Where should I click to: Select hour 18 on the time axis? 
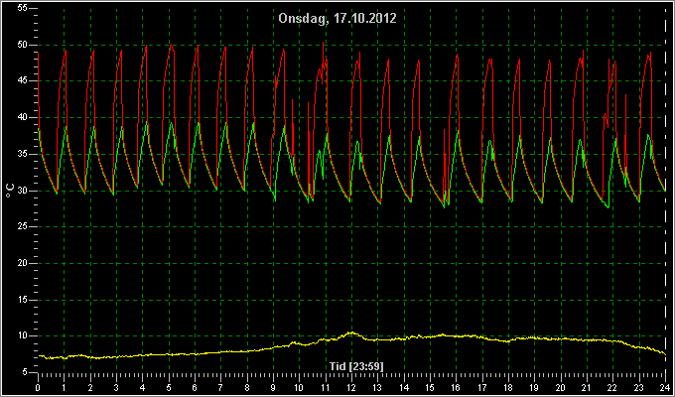(508, 387)
